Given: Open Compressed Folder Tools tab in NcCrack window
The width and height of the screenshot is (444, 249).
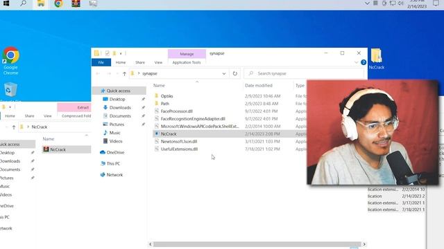Looking at the screenshot, I should (76, 116).
